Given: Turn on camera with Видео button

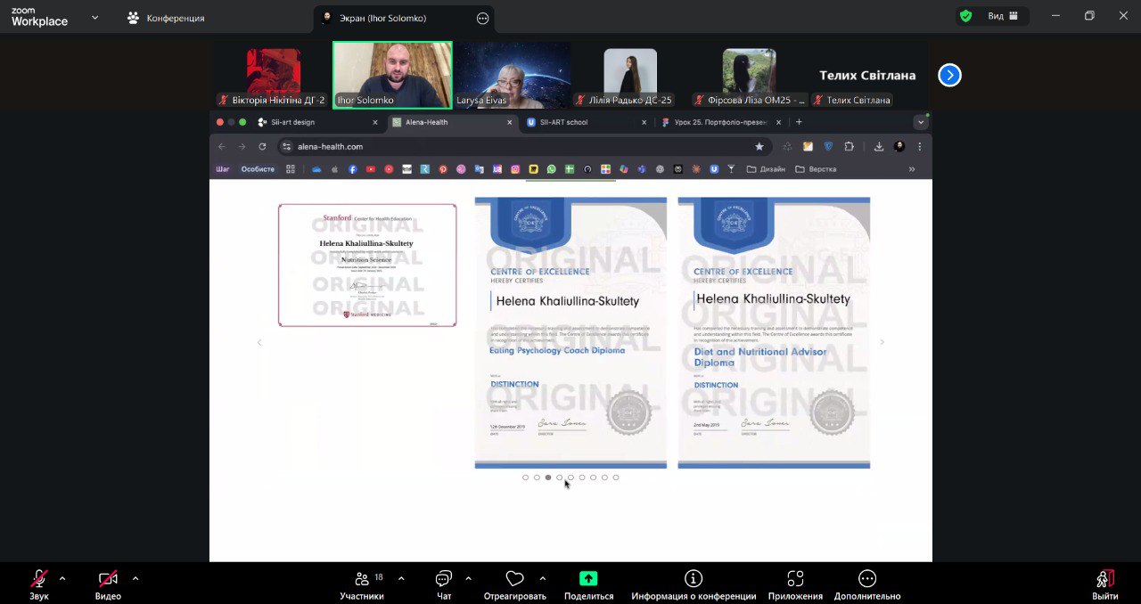Looking at the screenshot, I should point(108,580).
